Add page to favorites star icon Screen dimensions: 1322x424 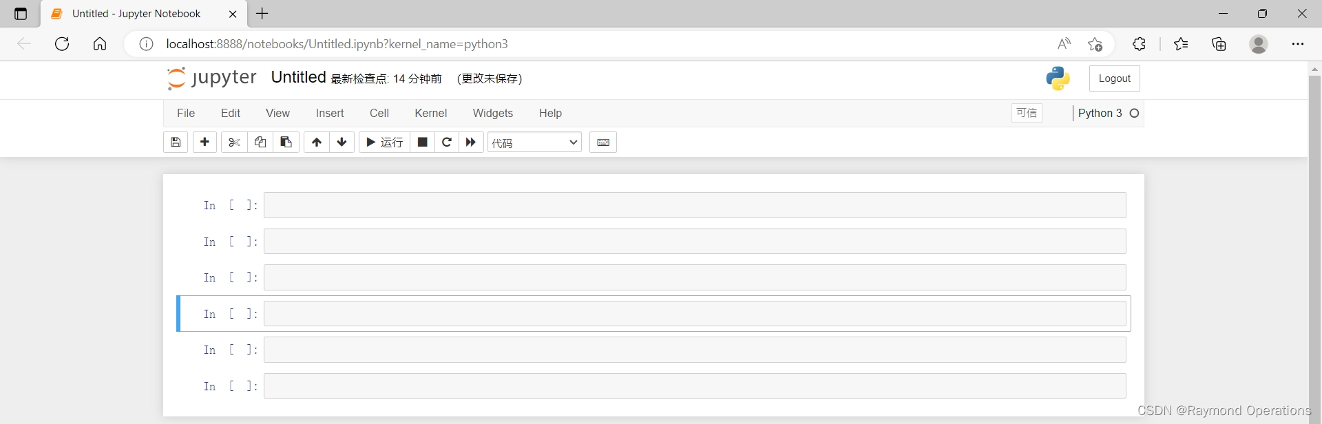click(1095, 44)
